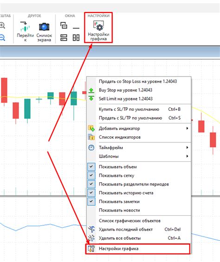This screenshot has width=220, height=262.
Task: Click the tile windows vertically icon
Action: [76, 38]
